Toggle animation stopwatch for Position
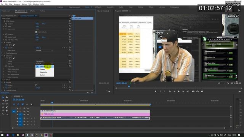Viewport: 244px width, 137px height. pos(6,24)
